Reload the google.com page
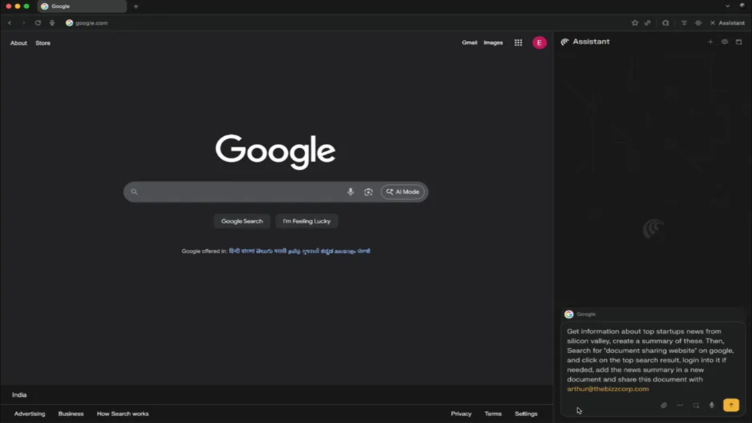 point(38,23)
